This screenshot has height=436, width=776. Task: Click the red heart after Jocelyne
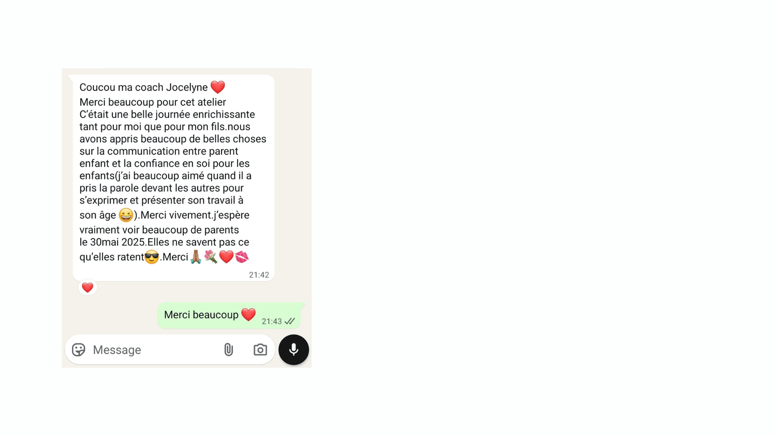pyautogui.click(x=218, y=87)
